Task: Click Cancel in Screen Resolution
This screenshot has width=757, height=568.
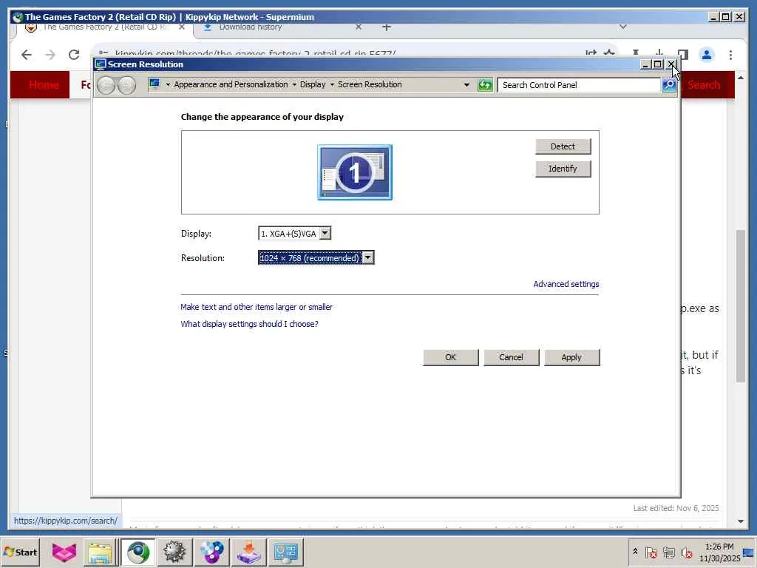Action: (512, 357)
